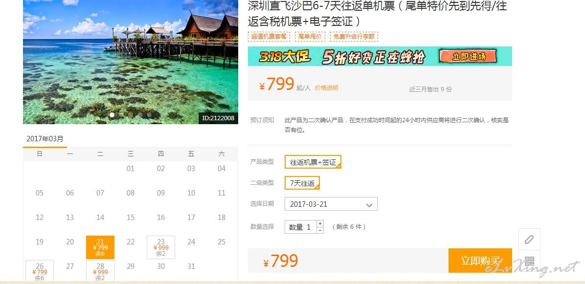Click the 超值机票套餐 tag
The image size is (585, 284).
click(x=269, y=37)
